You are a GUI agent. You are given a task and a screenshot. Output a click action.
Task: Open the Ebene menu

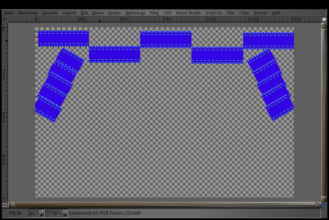(98, 13)
